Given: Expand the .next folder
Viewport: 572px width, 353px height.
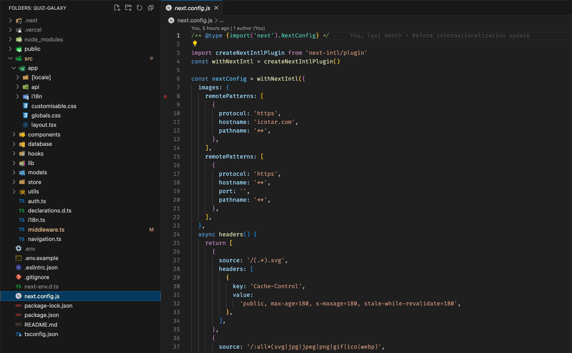Looking at the screenshot, I should pos(10,21).
